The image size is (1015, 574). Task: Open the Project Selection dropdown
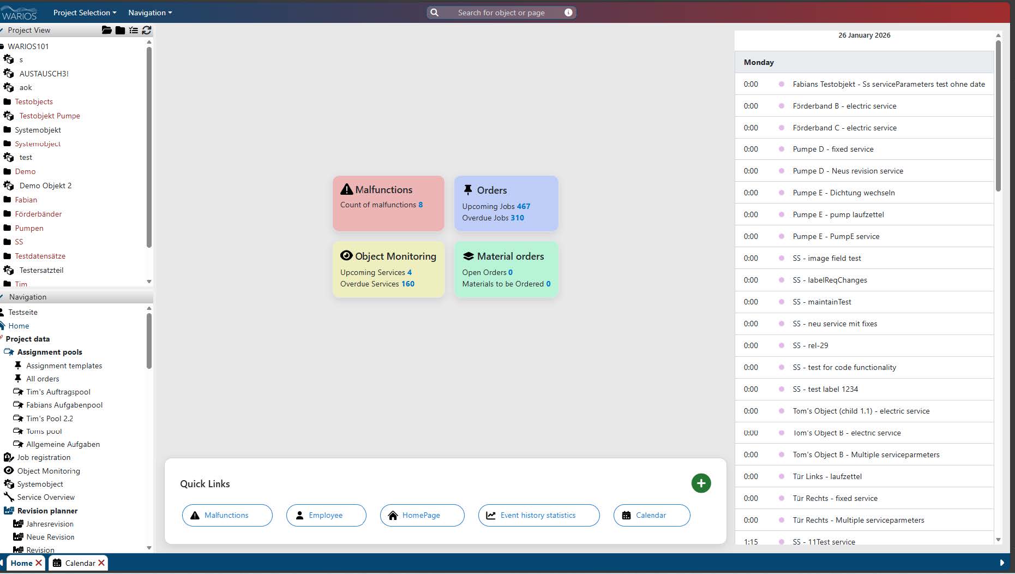(x=85, y=13)
